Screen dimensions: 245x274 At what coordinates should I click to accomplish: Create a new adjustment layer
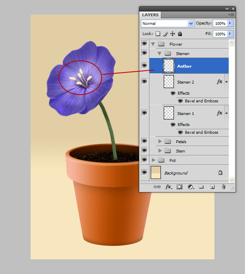190,187
